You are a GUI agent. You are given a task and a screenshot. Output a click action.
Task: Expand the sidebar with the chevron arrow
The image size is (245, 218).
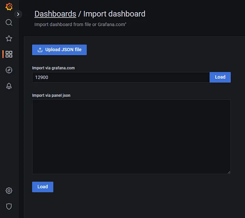click(18, 14)
